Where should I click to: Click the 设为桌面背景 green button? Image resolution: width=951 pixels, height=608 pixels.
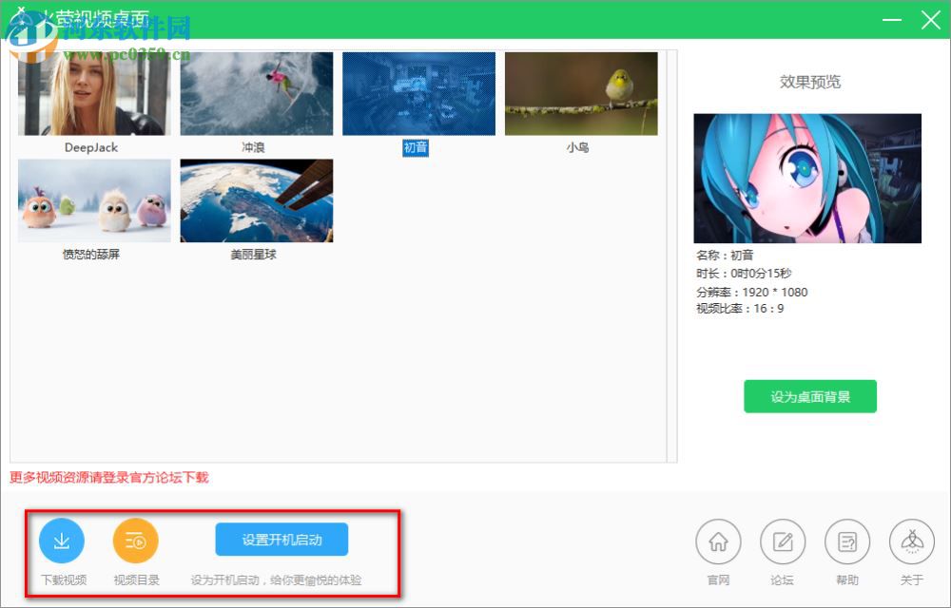(809, 396)
